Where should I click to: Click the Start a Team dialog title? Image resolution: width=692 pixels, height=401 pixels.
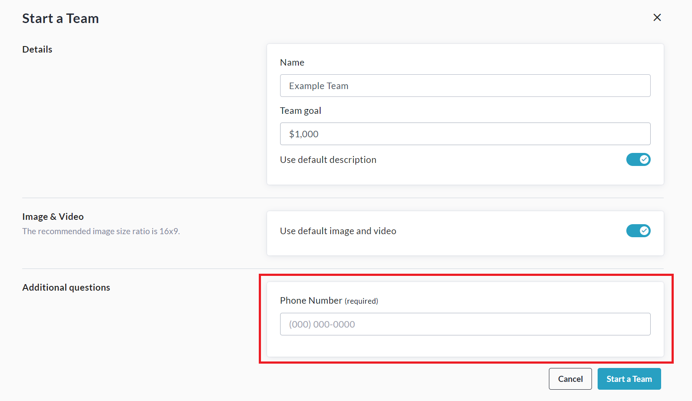coord(60,19)
